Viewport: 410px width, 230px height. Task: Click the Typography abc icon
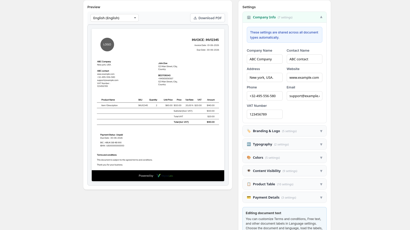point(249,144)
